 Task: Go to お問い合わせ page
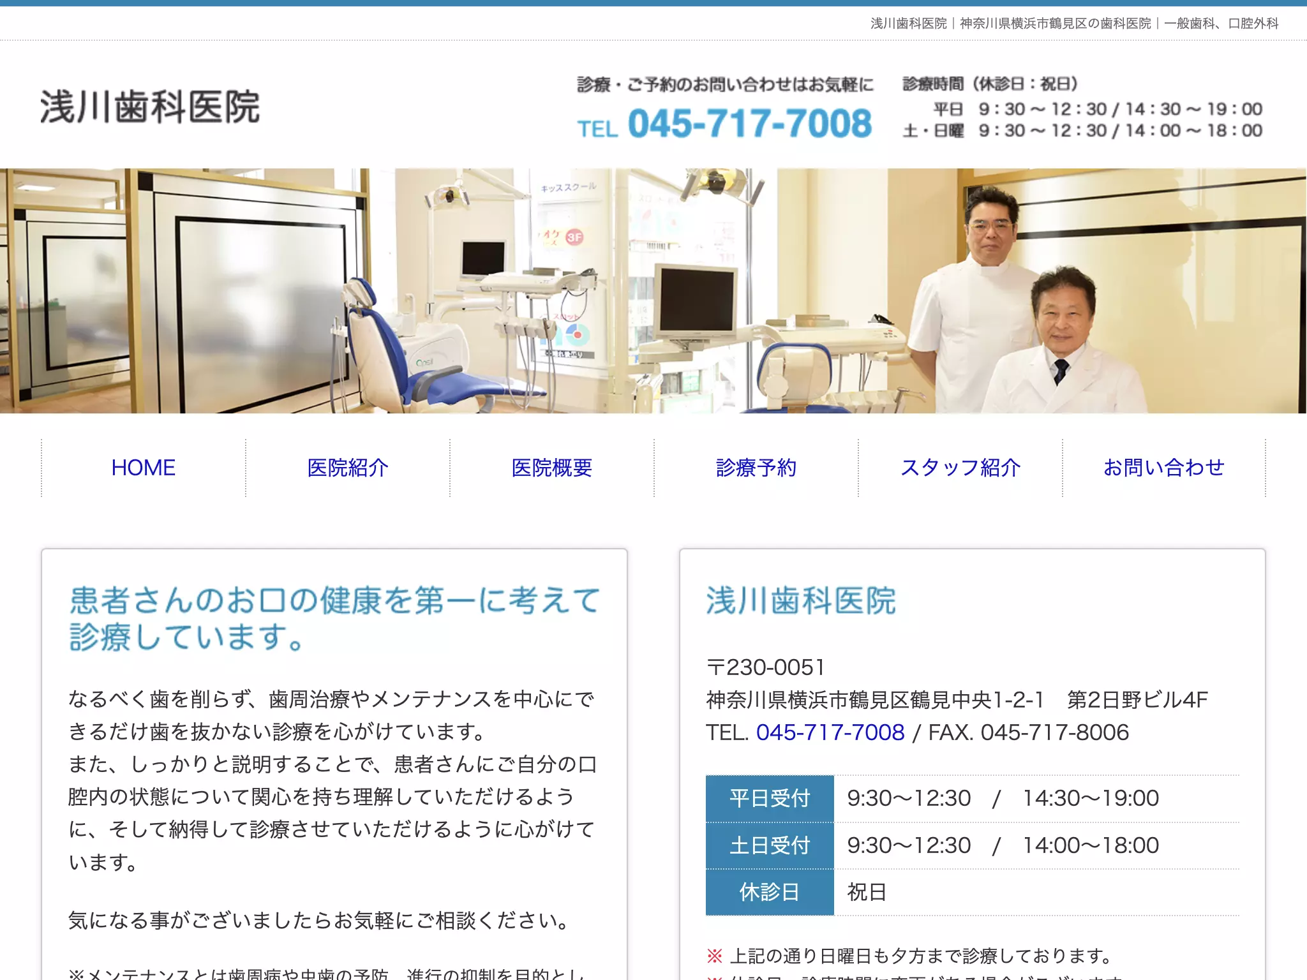click(1164, 468)
